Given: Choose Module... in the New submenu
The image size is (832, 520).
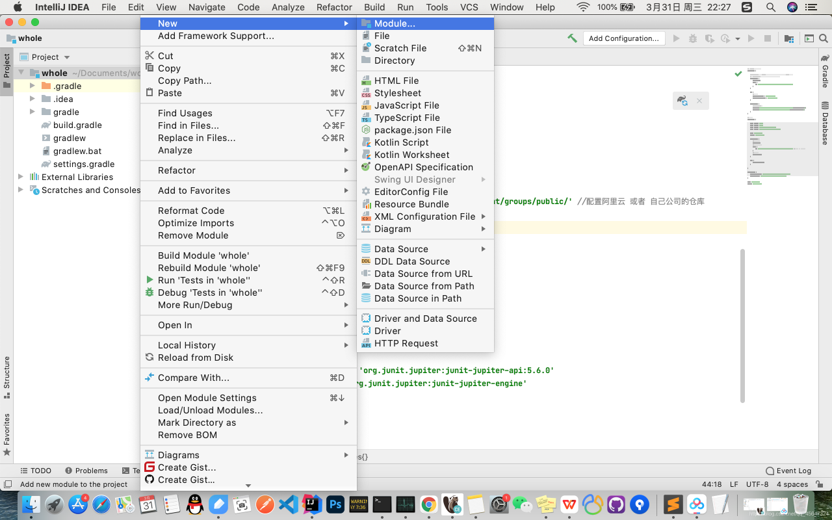Looking at the screenshot, I should (426, 23).
